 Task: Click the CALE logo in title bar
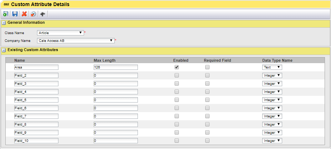coord(6,4)
